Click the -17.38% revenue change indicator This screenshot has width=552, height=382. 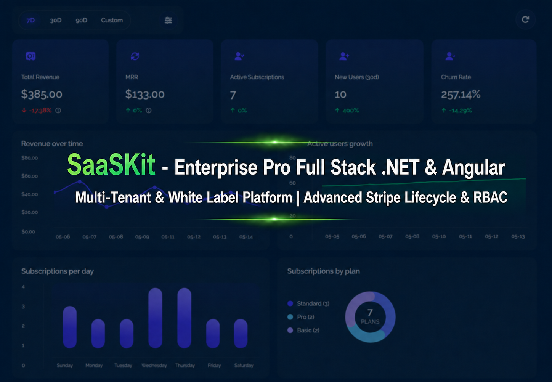pyautogui.click(x=37, y=110)
